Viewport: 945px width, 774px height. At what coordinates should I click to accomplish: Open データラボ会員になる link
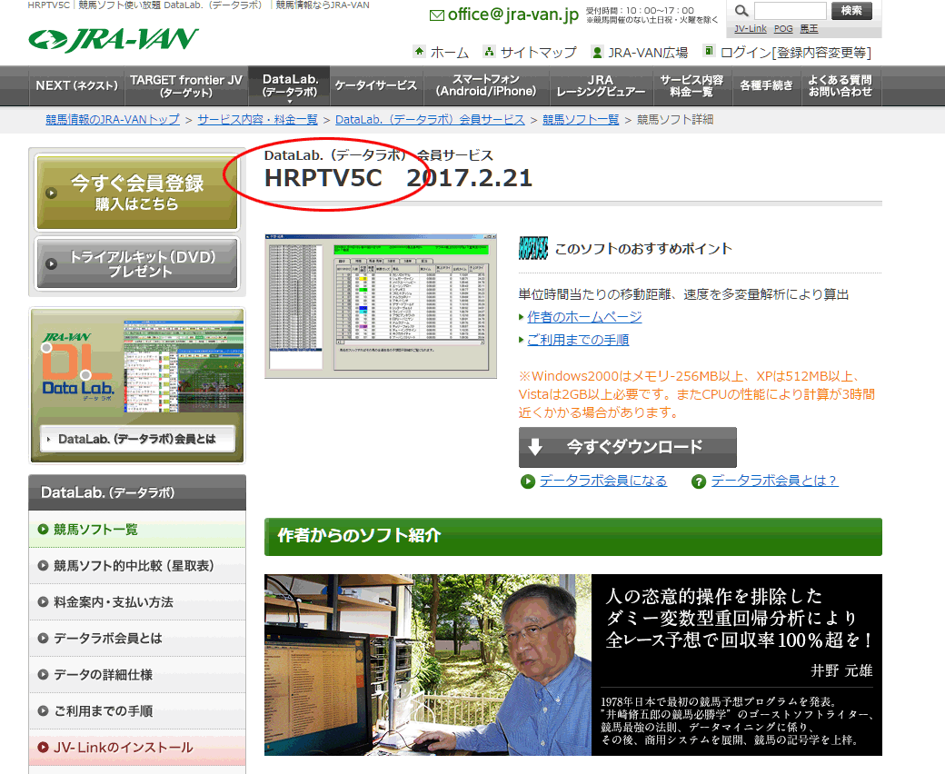coord(602,481)
